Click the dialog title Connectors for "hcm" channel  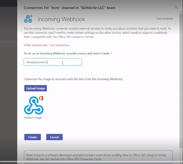[x=70, y=8]
